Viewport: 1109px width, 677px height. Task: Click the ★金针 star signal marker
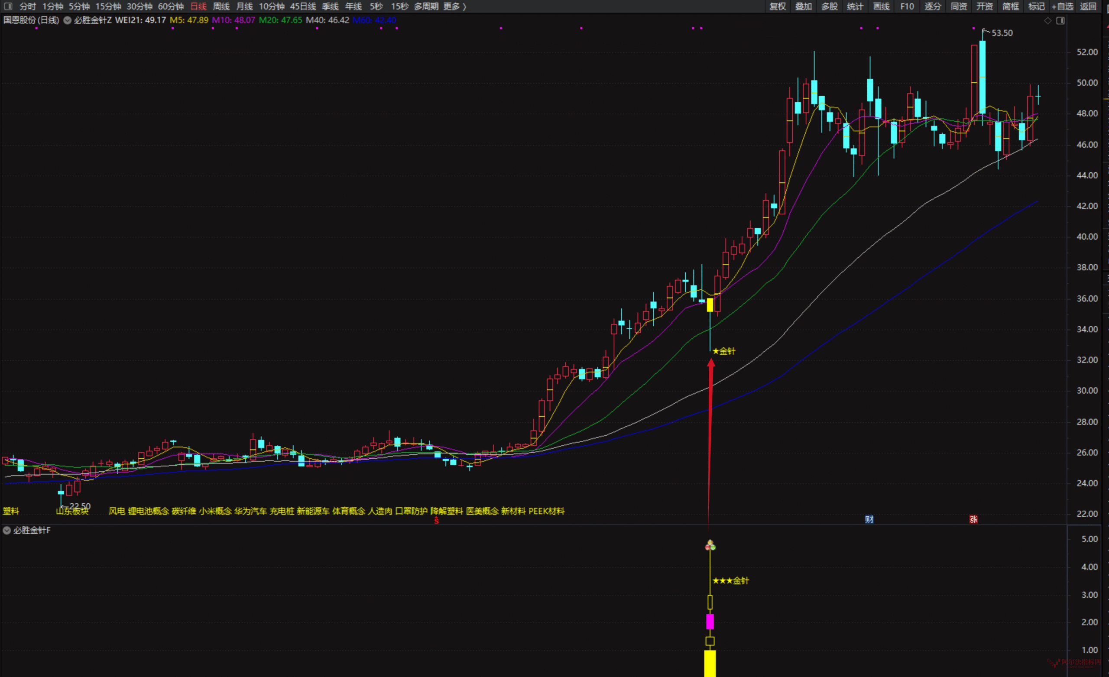(x=724, y=351)
